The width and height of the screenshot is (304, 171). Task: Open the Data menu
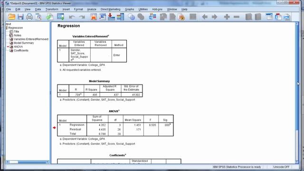point(38,9)
